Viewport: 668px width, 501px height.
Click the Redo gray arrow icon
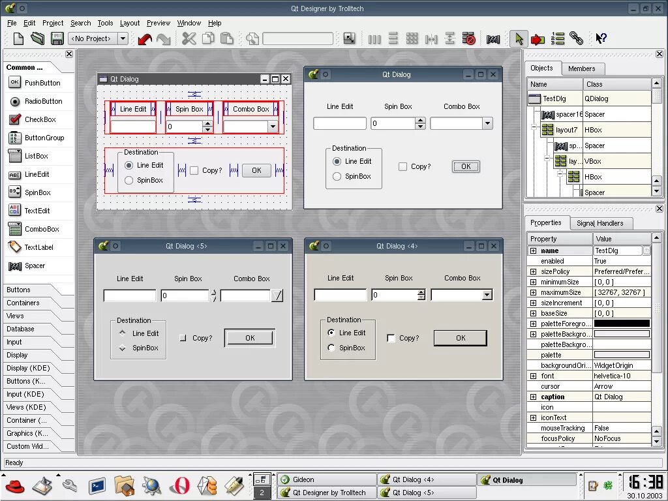(164, 39)
